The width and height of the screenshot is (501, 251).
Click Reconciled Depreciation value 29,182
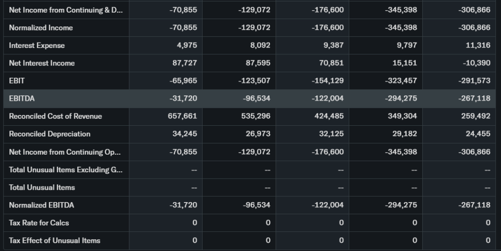tap(405, 134)
